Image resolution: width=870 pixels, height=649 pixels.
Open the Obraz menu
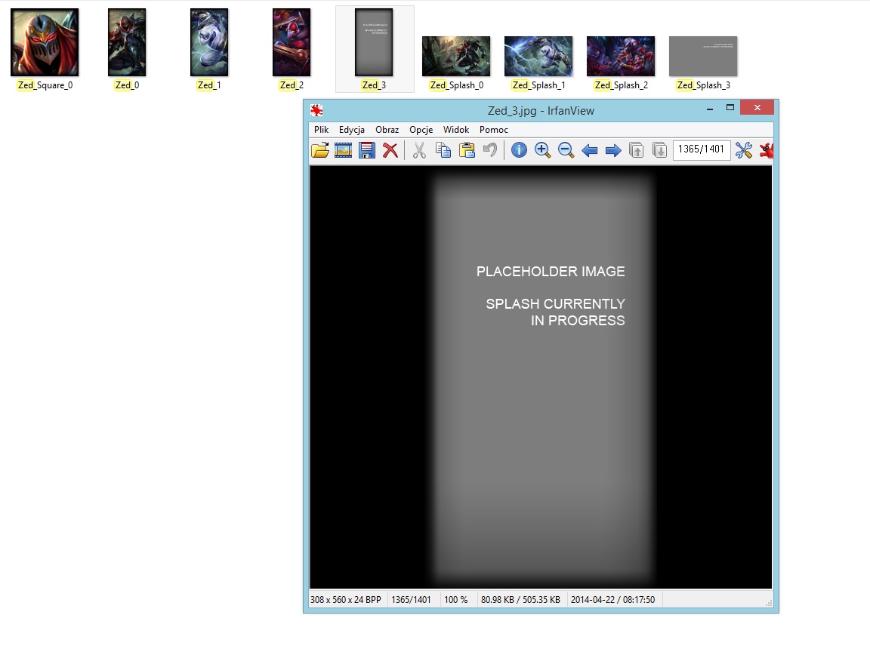[387, 130]
